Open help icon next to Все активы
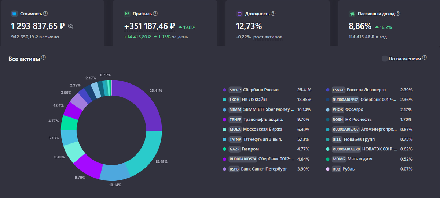This screenshot has width=440, height=198. (44, 58)
